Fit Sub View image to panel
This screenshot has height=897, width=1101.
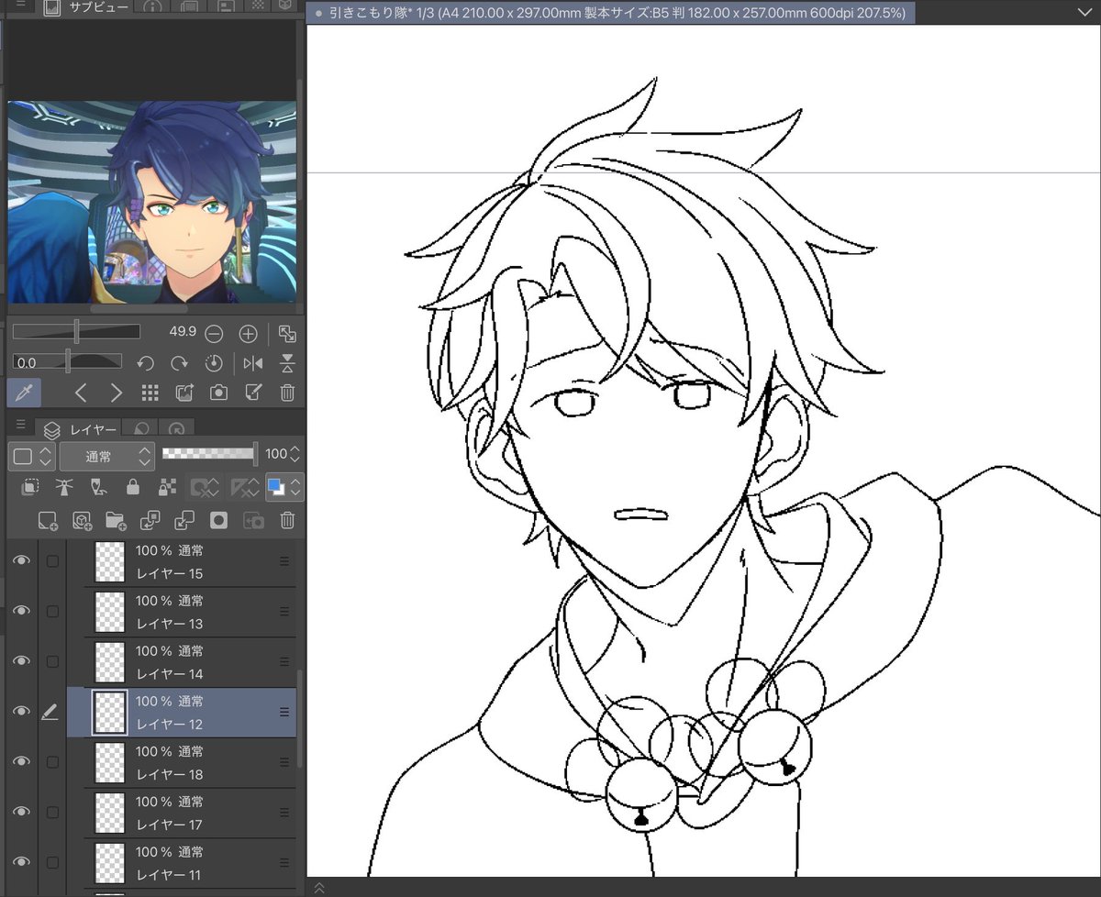coord(287,334)
